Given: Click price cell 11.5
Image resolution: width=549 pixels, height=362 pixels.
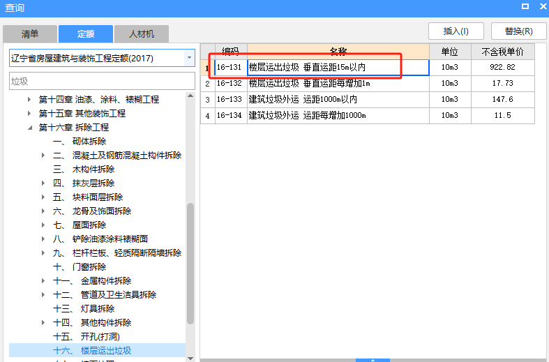Looking at the screenshot, I should point(503,116).
